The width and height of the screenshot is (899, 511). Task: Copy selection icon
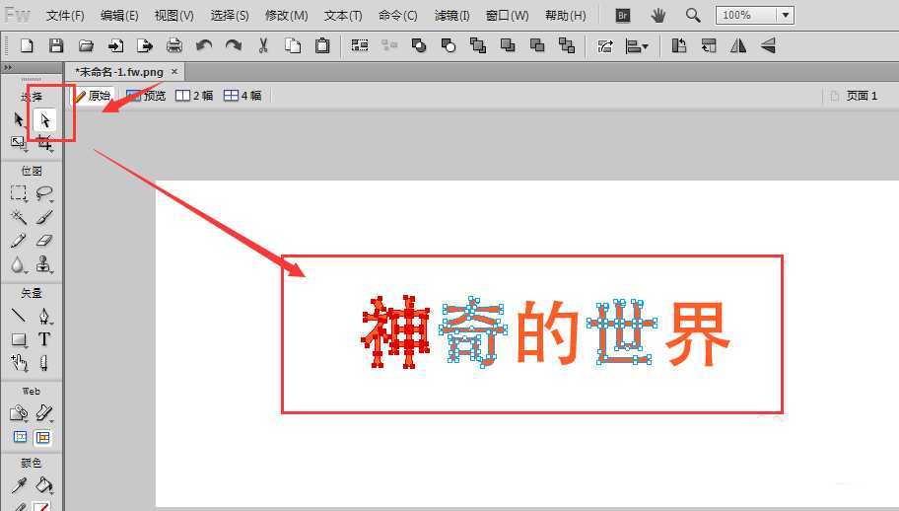pyautogui.click(x=293, y=46)
